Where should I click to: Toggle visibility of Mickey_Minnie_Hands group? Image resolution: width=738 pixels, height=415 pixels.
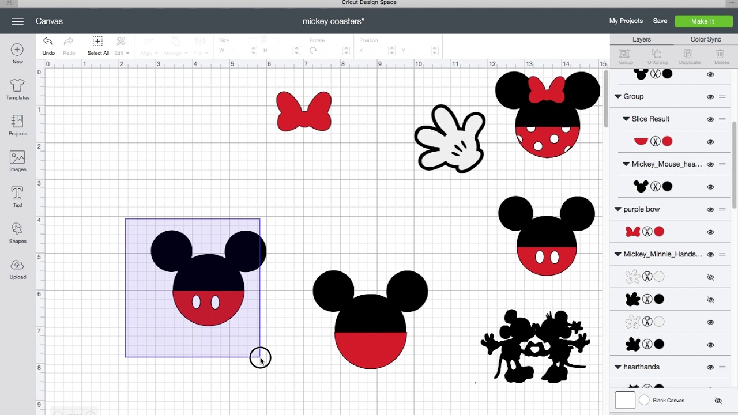[x=710, y=254]
